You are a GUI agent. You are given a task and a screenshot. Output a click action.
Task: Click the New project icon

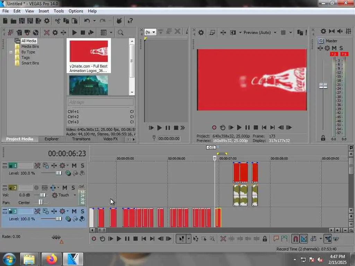point(5,21)
